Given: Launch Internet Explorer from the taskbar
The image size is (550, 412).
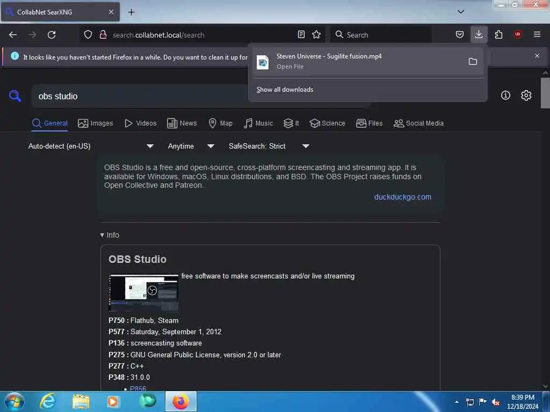Looking at the screenshot, I should 48,401.
